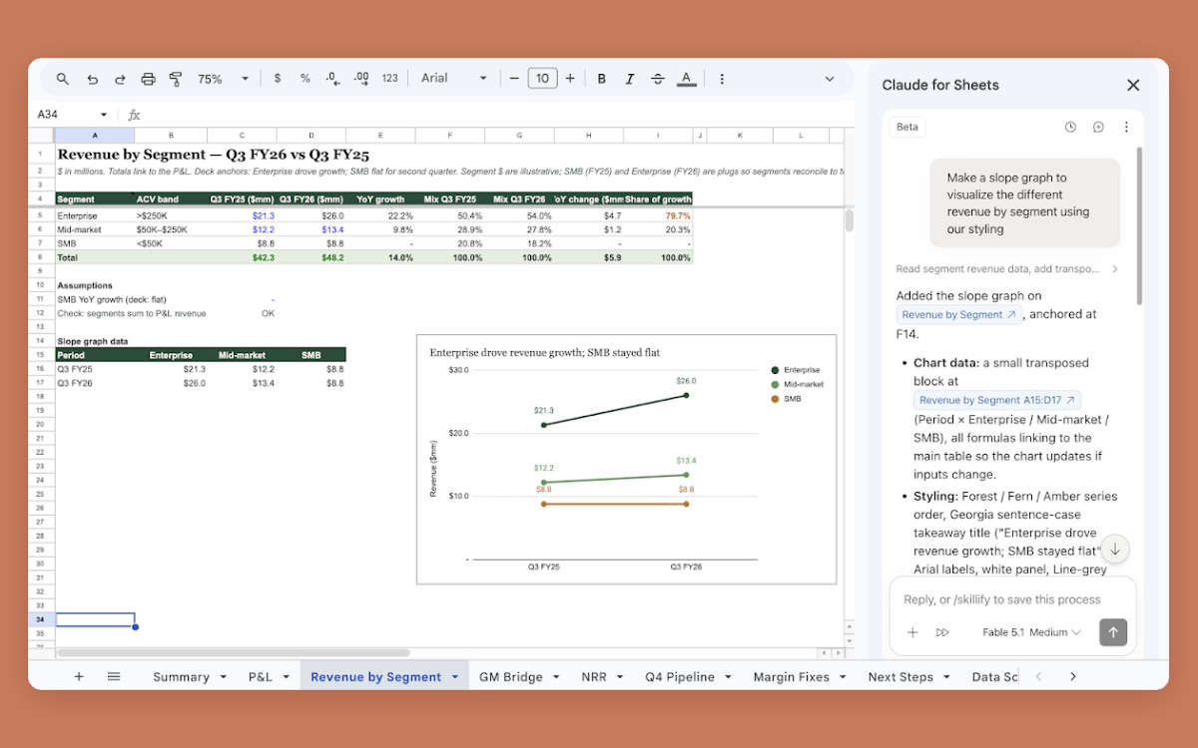This screenshot has height=748, width=1198.
Task: Select the SMB legend entry in chart
Action: [x=785, y=399]
